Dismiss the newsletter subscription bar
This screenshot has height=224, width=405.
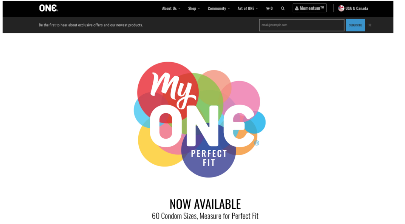(370, 25)
